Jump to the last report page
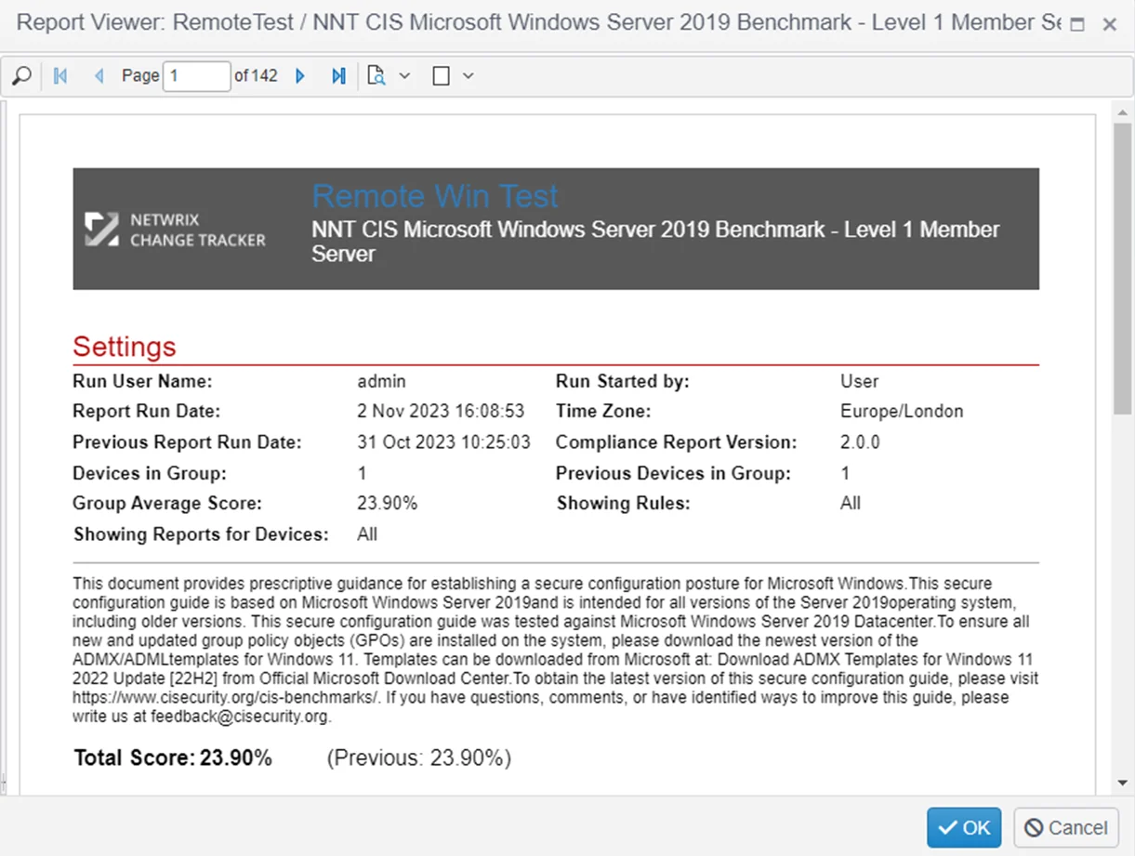1135x856 pixels. tap(338, 76)
